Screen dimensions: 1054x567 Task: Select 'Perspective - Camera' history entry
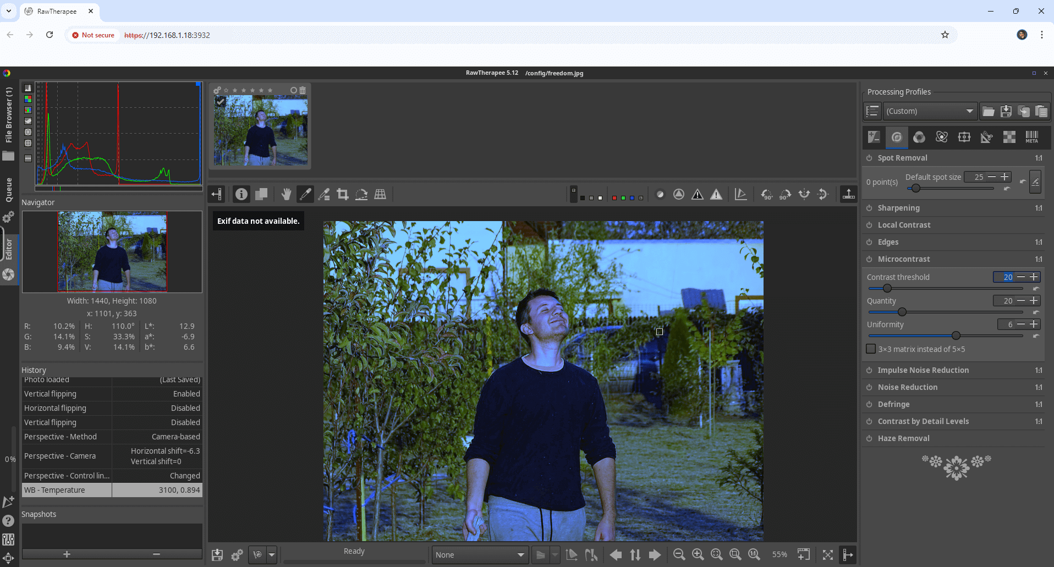tap(112, 456)
